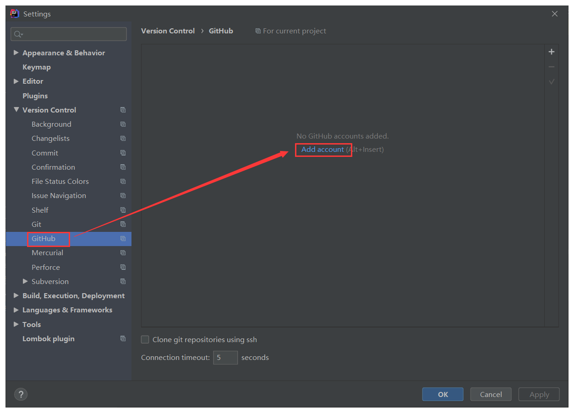Click Version Control in the breadcrumb
The height and width of the screenshot is (413, 574).
168,31
